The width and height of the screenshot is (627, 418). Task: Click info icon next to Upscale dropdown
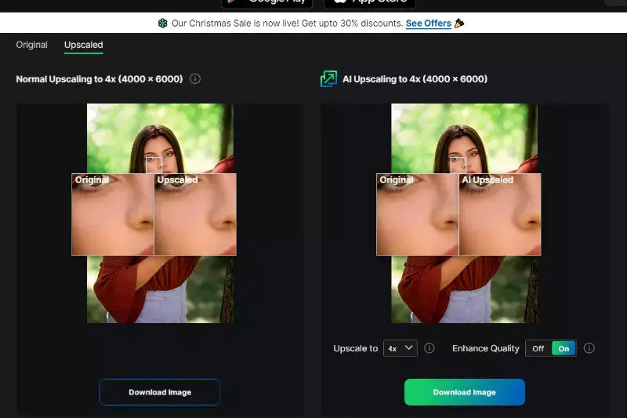(x=429, y=348)
